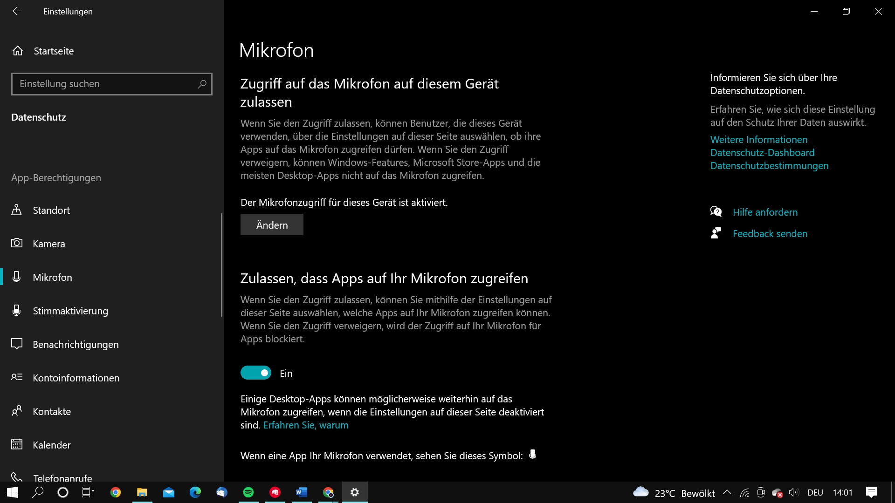
Task: Open Erfahren Sie, warum link
Action: (x=305, y=425)
